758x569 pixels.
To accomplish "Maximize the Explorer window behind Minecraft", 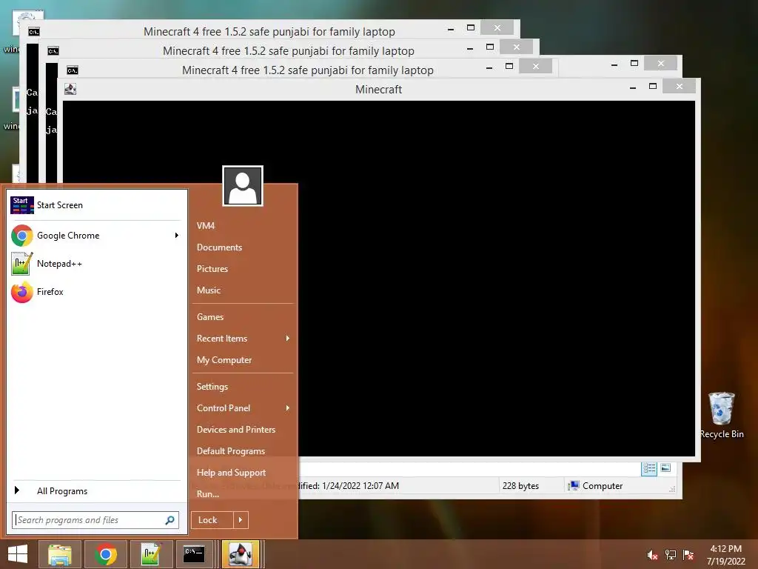I will click(x=634, y=64).
